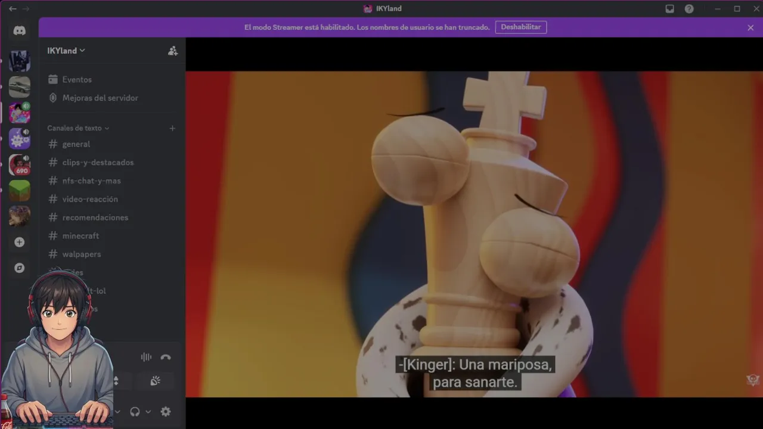Disconnect from voice with the hang-up icon

[166, 357]
